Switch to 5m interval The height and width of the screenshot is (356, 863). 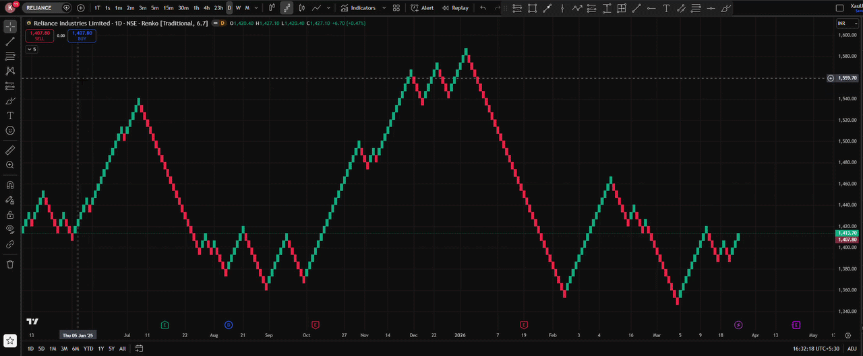click(x=154, y=8)
